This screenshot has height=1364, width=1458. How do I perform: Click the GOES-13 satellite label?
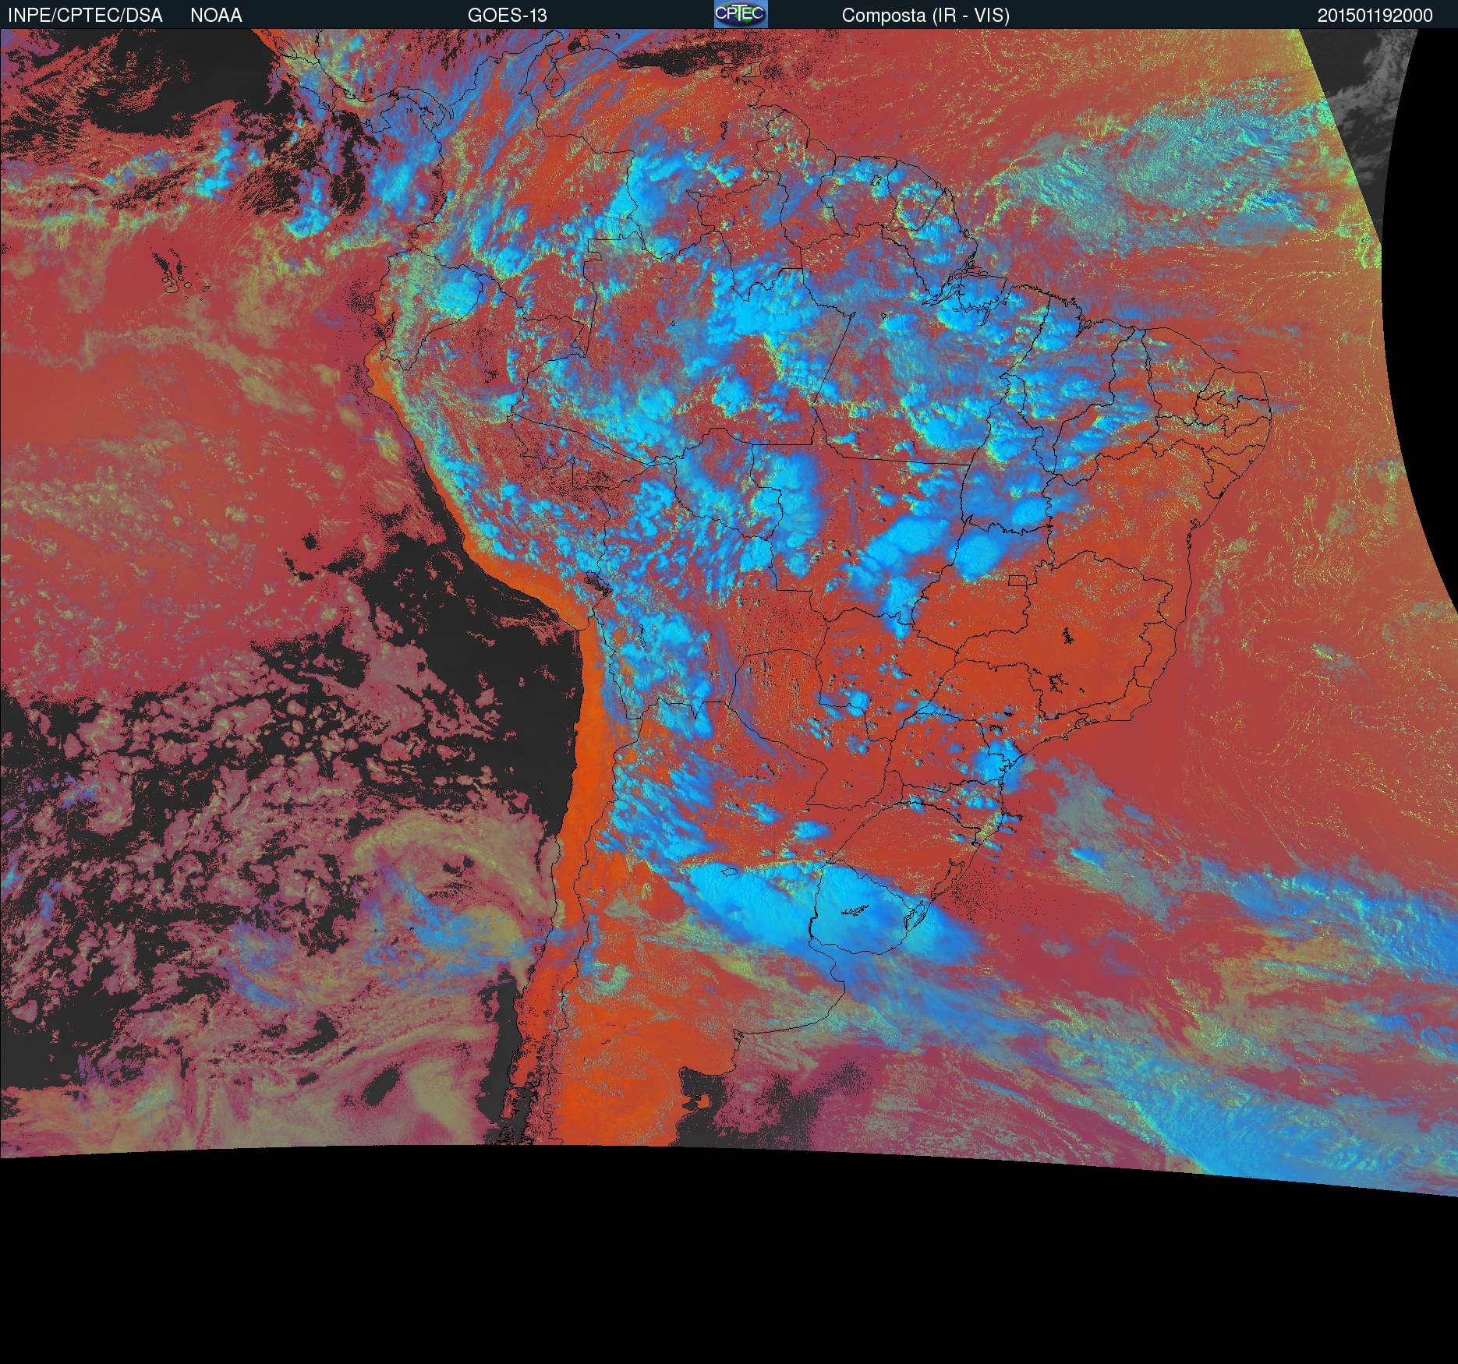[508, 16]
